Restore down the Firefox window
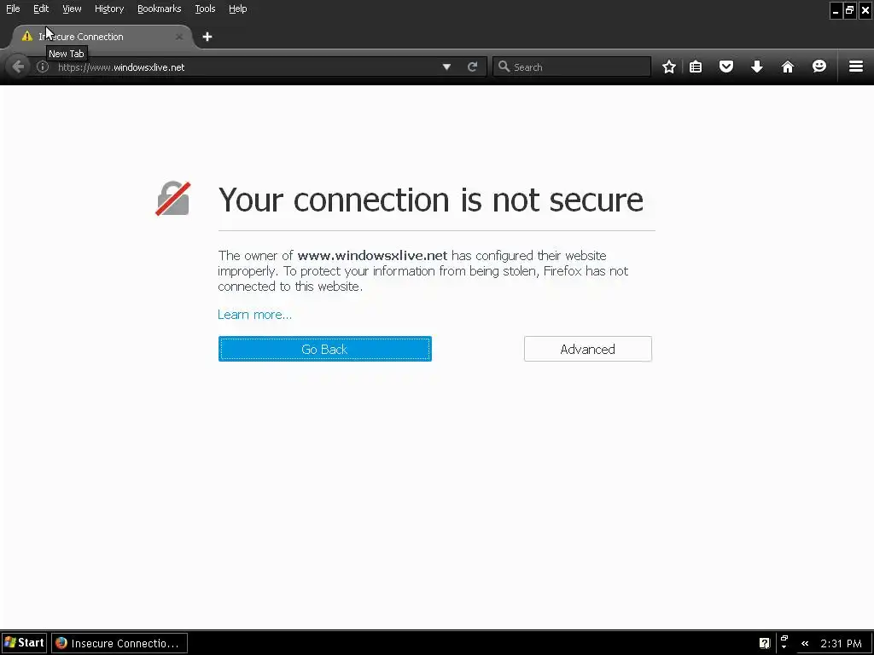The height and width of the screenshot is (655, 874). pyautogui.click(x=850, y=10)
